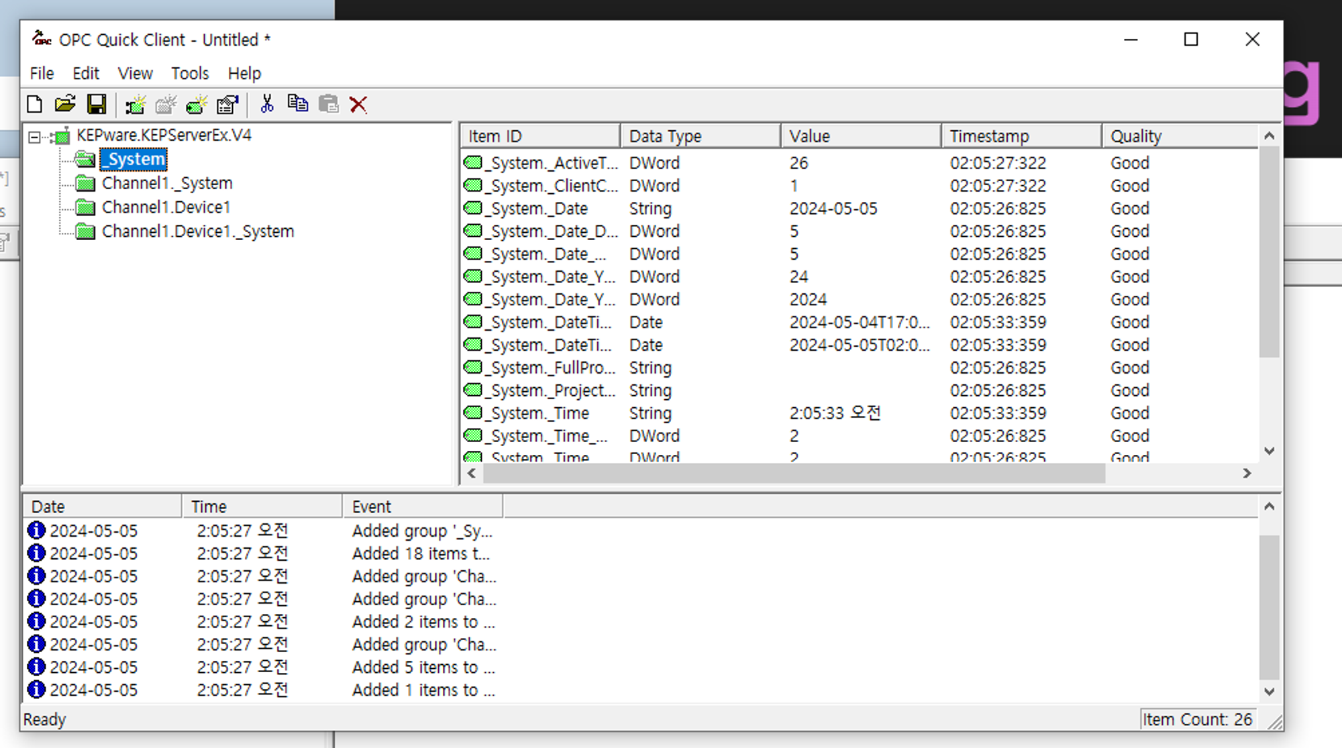
Task: Click the red Delete X icon
Action: tap(358, 105)
